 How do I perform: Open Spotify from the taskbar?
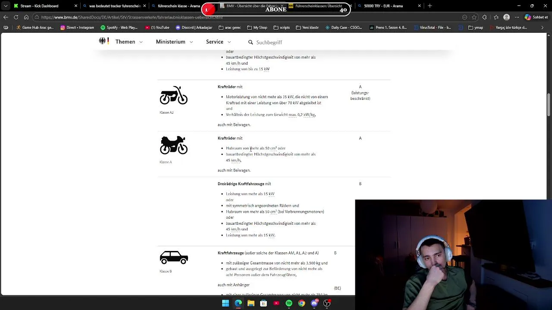pos(289,303)
